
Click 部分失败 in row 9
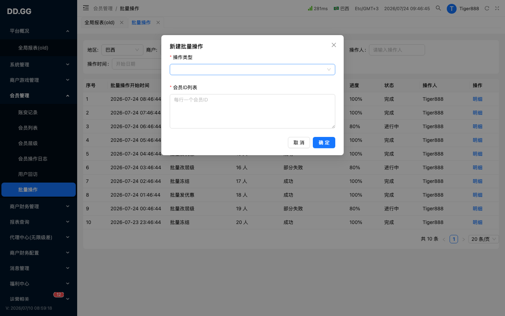coord(293,209)
